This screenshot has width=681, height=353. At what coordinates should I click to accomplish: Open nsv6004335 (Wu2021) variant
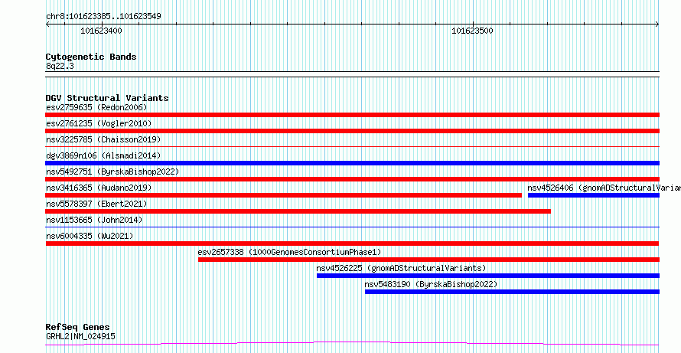pos(90,236)
